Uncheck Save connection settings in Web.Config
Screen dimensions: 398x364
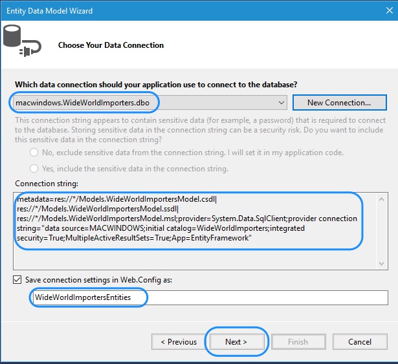tap(17, 280)
